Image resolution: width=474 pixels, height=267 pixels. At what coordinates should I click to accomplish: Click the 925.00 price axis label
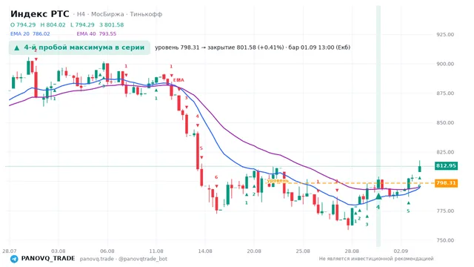[445, 35]
